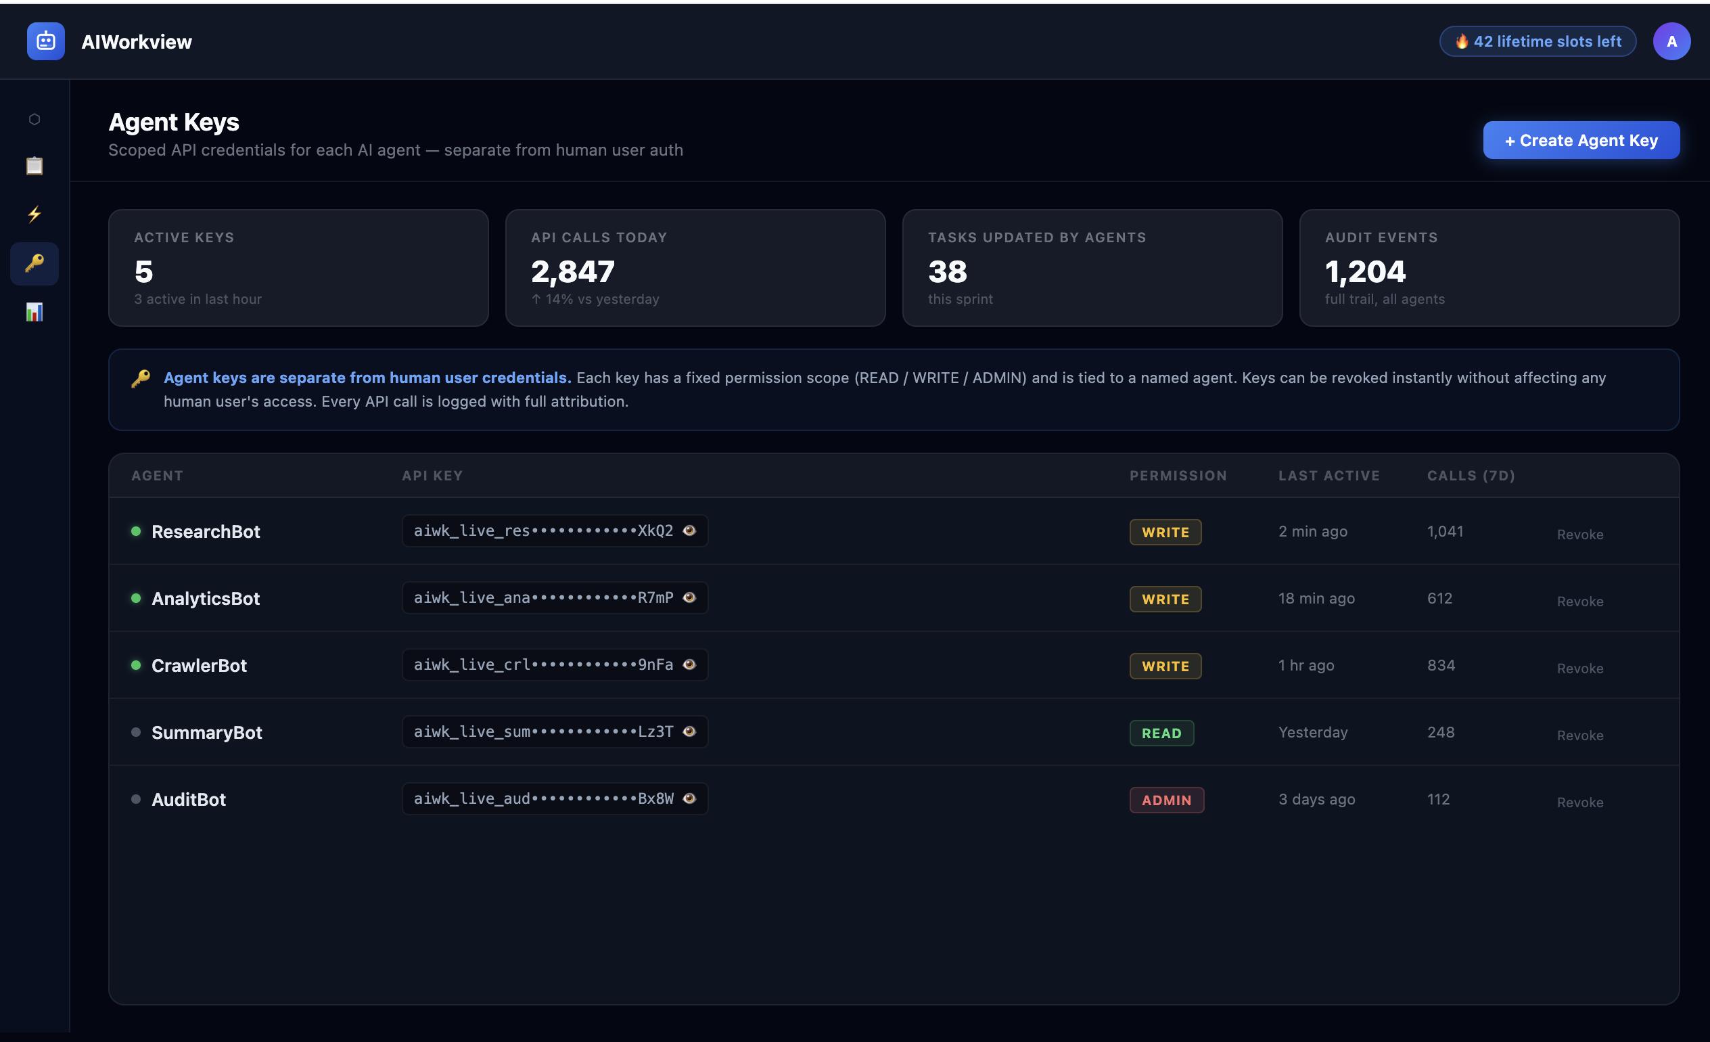Revoke the SummaryBot key

click(x=1579, y=735)
